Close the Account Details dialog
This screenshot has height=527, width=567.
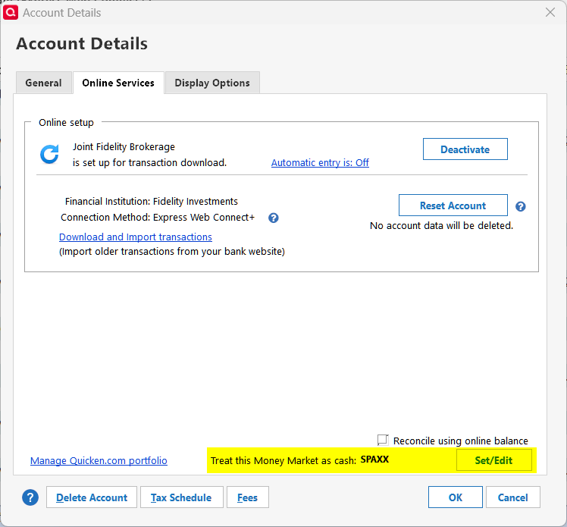550,12
